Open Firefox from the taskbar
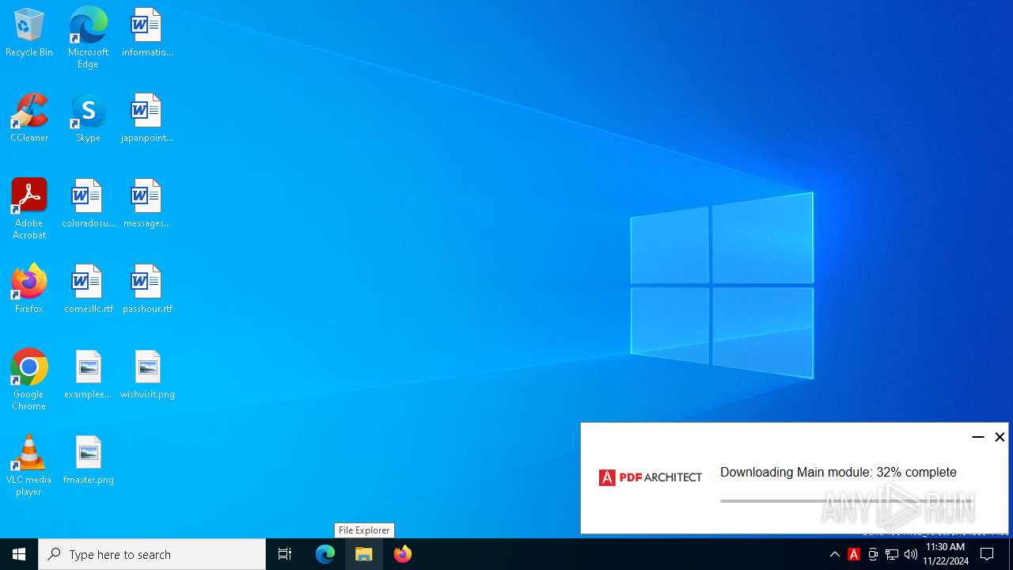This screenshot has width=1013, height=570. pyautogui.click(x=403, y=554)
